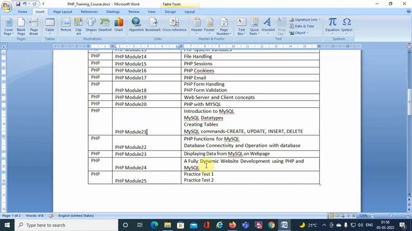412x231 pixels.
Task: Switch to Full Screen Reading view
Action: click(337, 216)
